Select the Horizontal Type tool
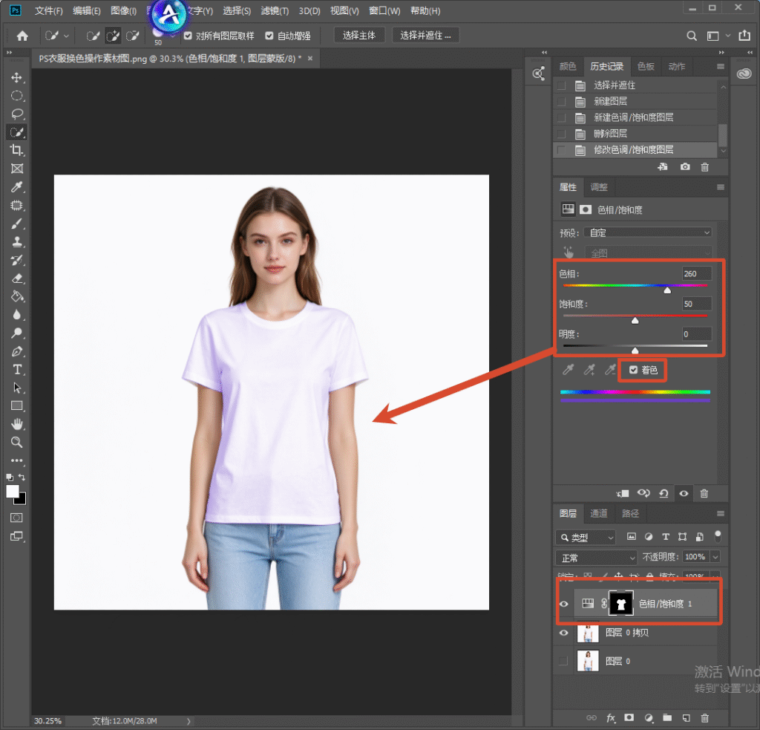Image resolution: width=760 pixels, height=730 pixels. (x=17, y=370)
